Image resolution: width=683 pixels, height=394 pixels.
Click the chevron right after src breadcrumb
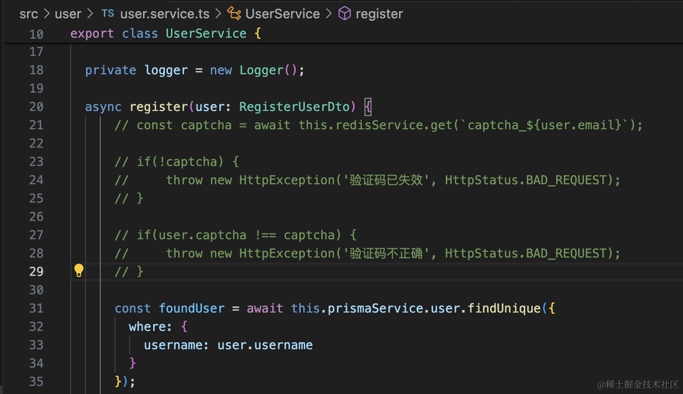(x=47, y=14)
